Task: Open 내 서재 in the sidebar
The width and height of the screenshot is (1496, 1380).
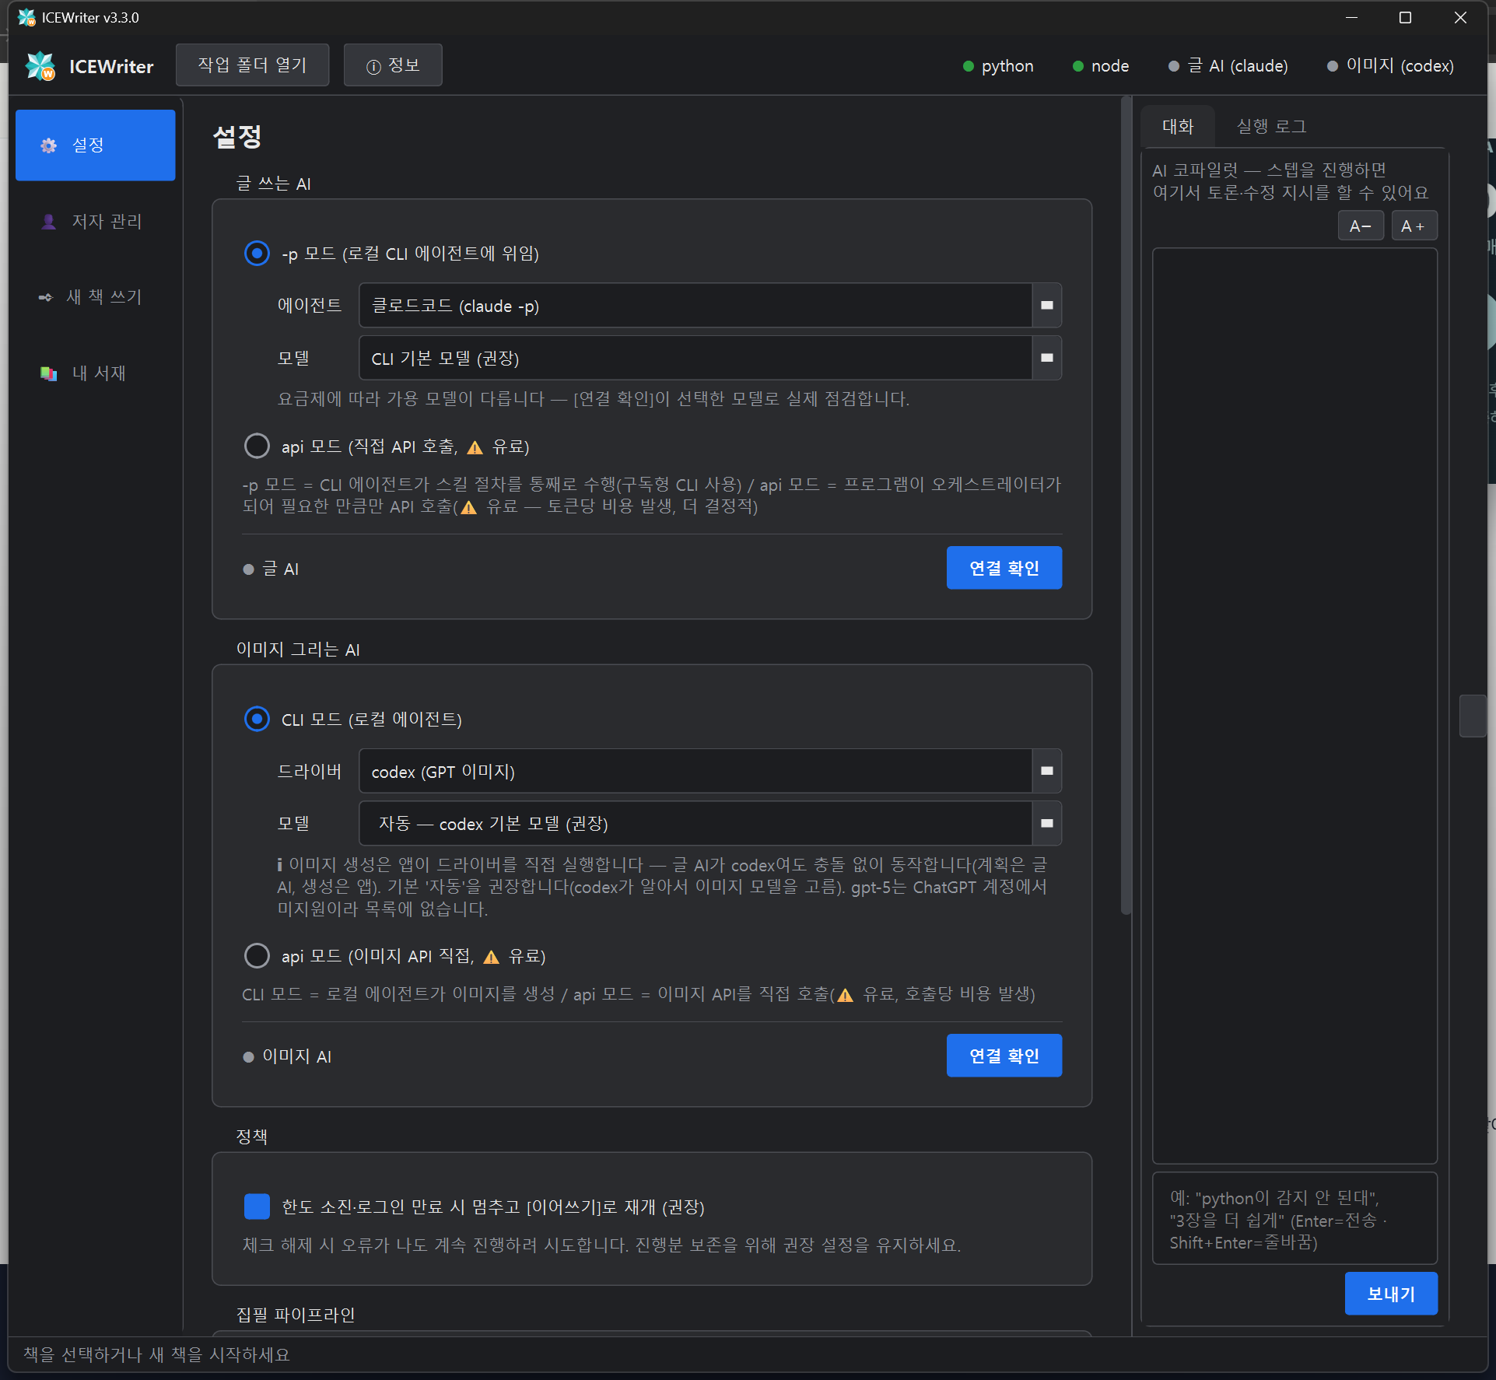Action: 96,373
